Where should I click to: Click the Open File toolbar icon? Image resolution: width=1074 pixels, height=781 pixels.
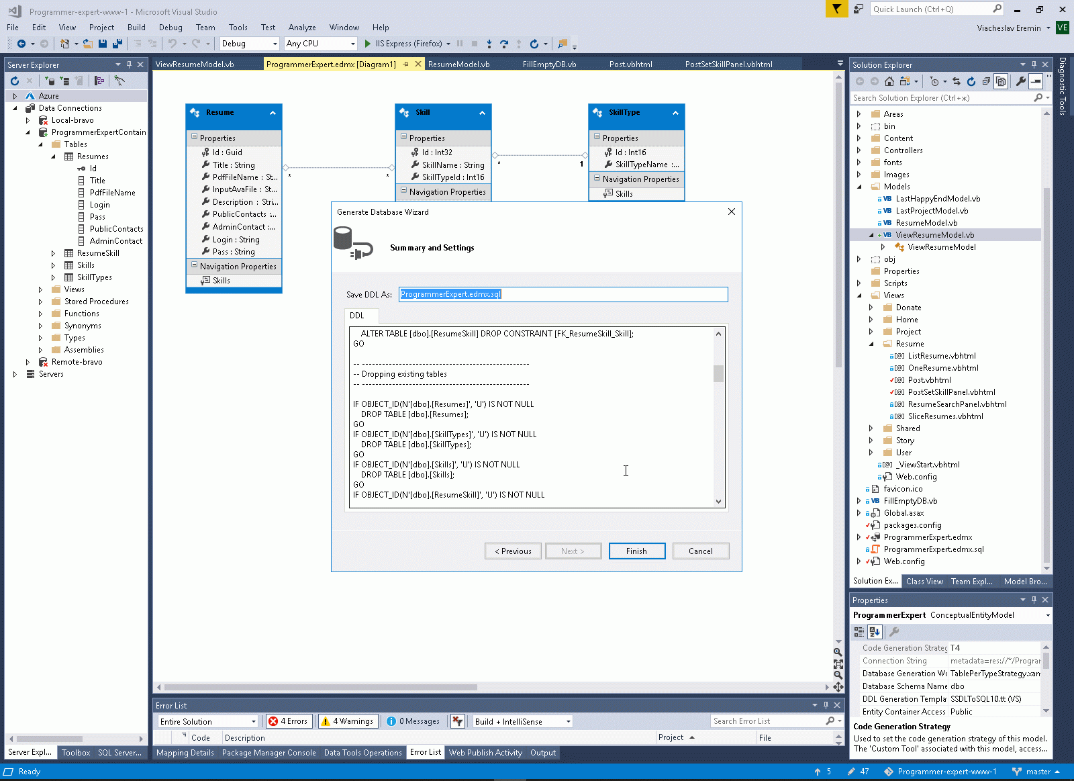[x=88, y=44]
